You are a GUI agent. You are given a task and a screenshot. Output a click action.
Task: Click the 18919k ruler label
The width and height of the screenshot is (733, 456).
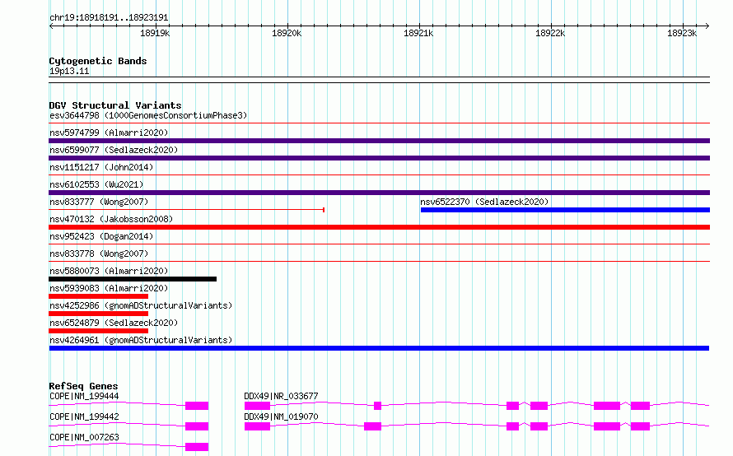(x=155, y=33)
